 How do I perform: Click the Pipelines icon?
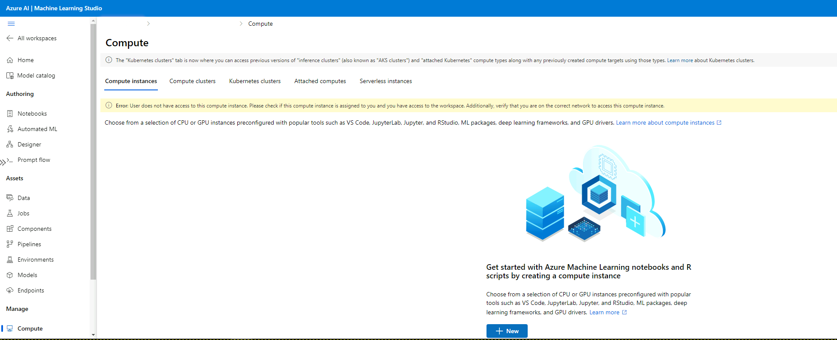pyautogui.click(x=10, y=244)
